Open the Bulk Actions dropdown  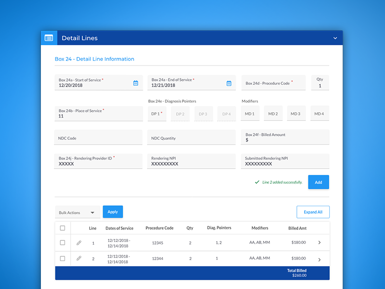pyautogui.click(x=77, y=212)
